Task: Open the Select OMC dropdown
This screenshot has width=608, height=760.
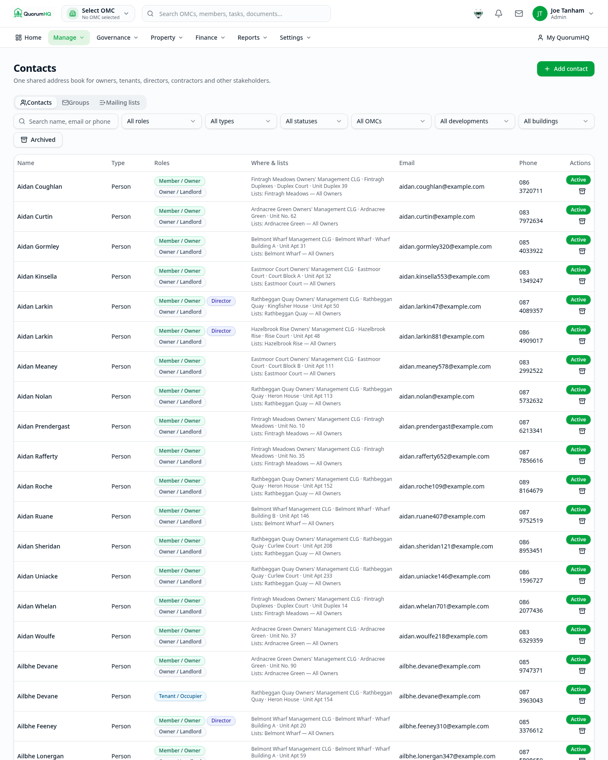Action: point(98,14)
